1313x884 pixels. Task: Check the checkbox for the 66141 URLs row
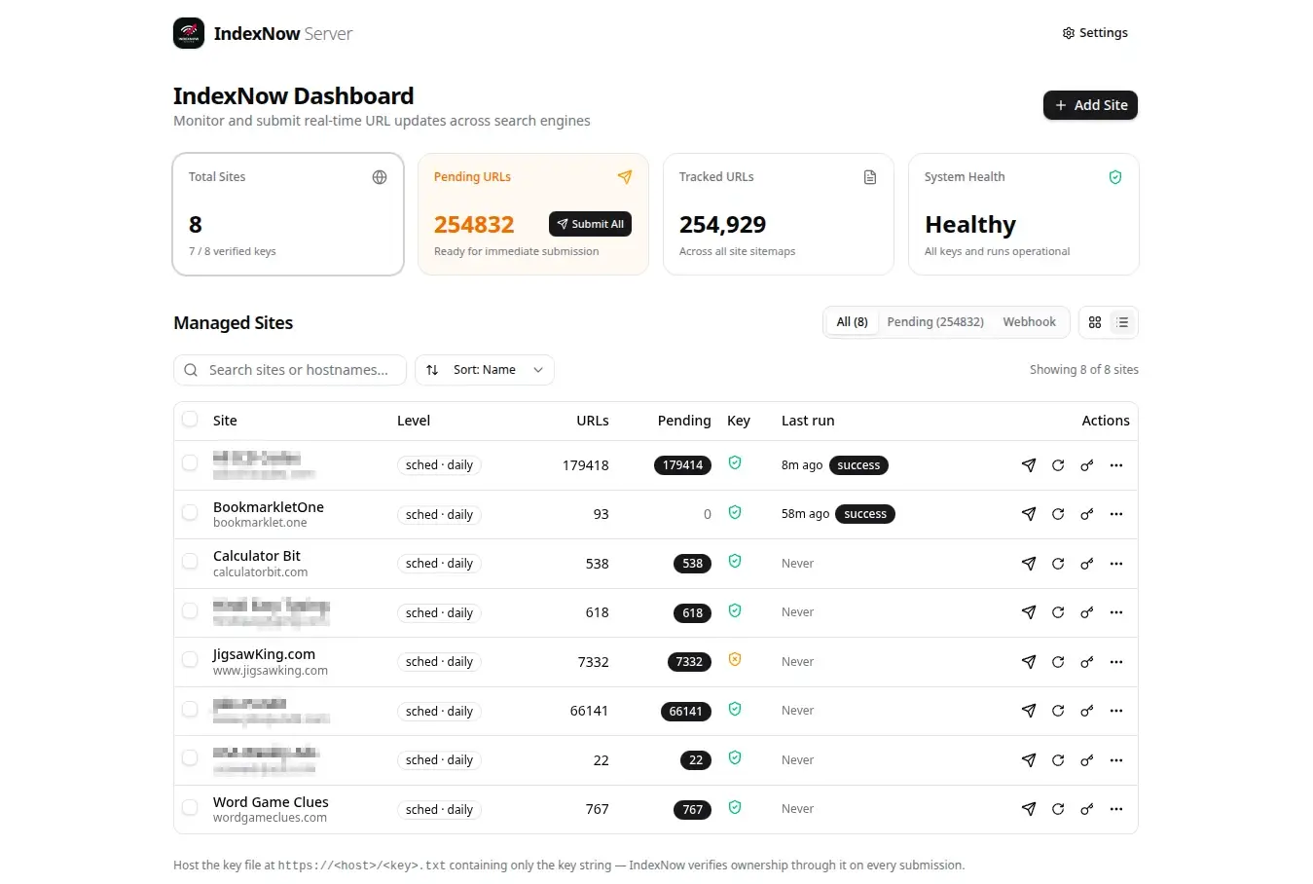pos(190,709)
